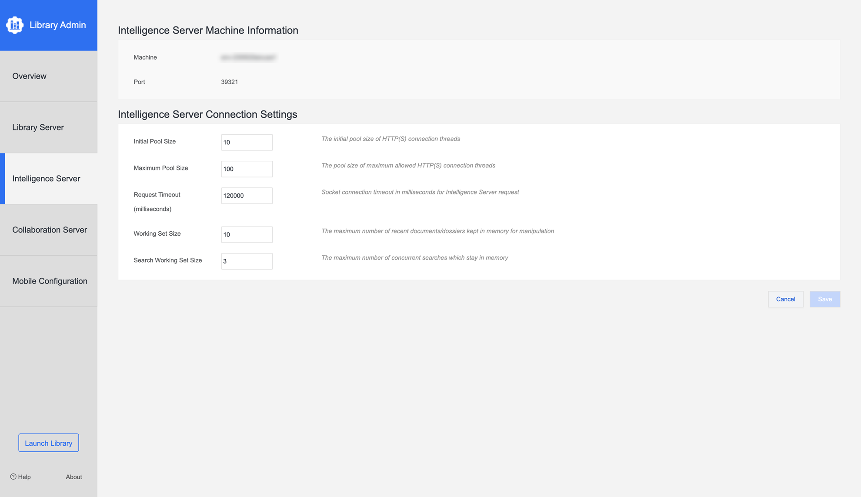Go to Collaboration Server page
This screenshot has height=497, width=861.
point(50,230)
